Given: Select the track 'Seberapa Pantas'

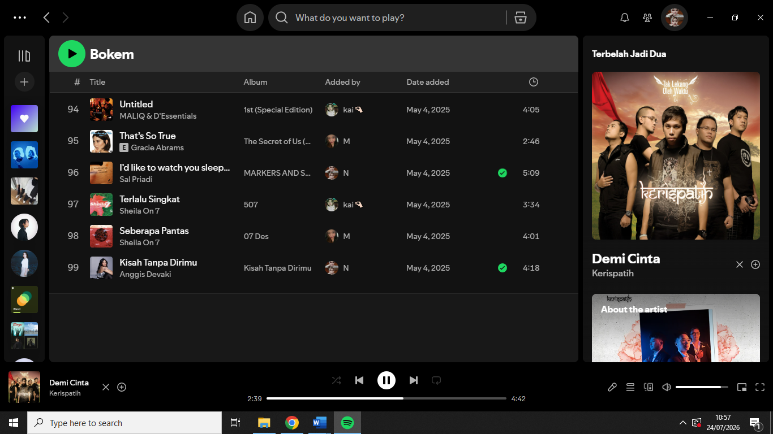Looking at the screenshot, I should [x=154, y=231].
